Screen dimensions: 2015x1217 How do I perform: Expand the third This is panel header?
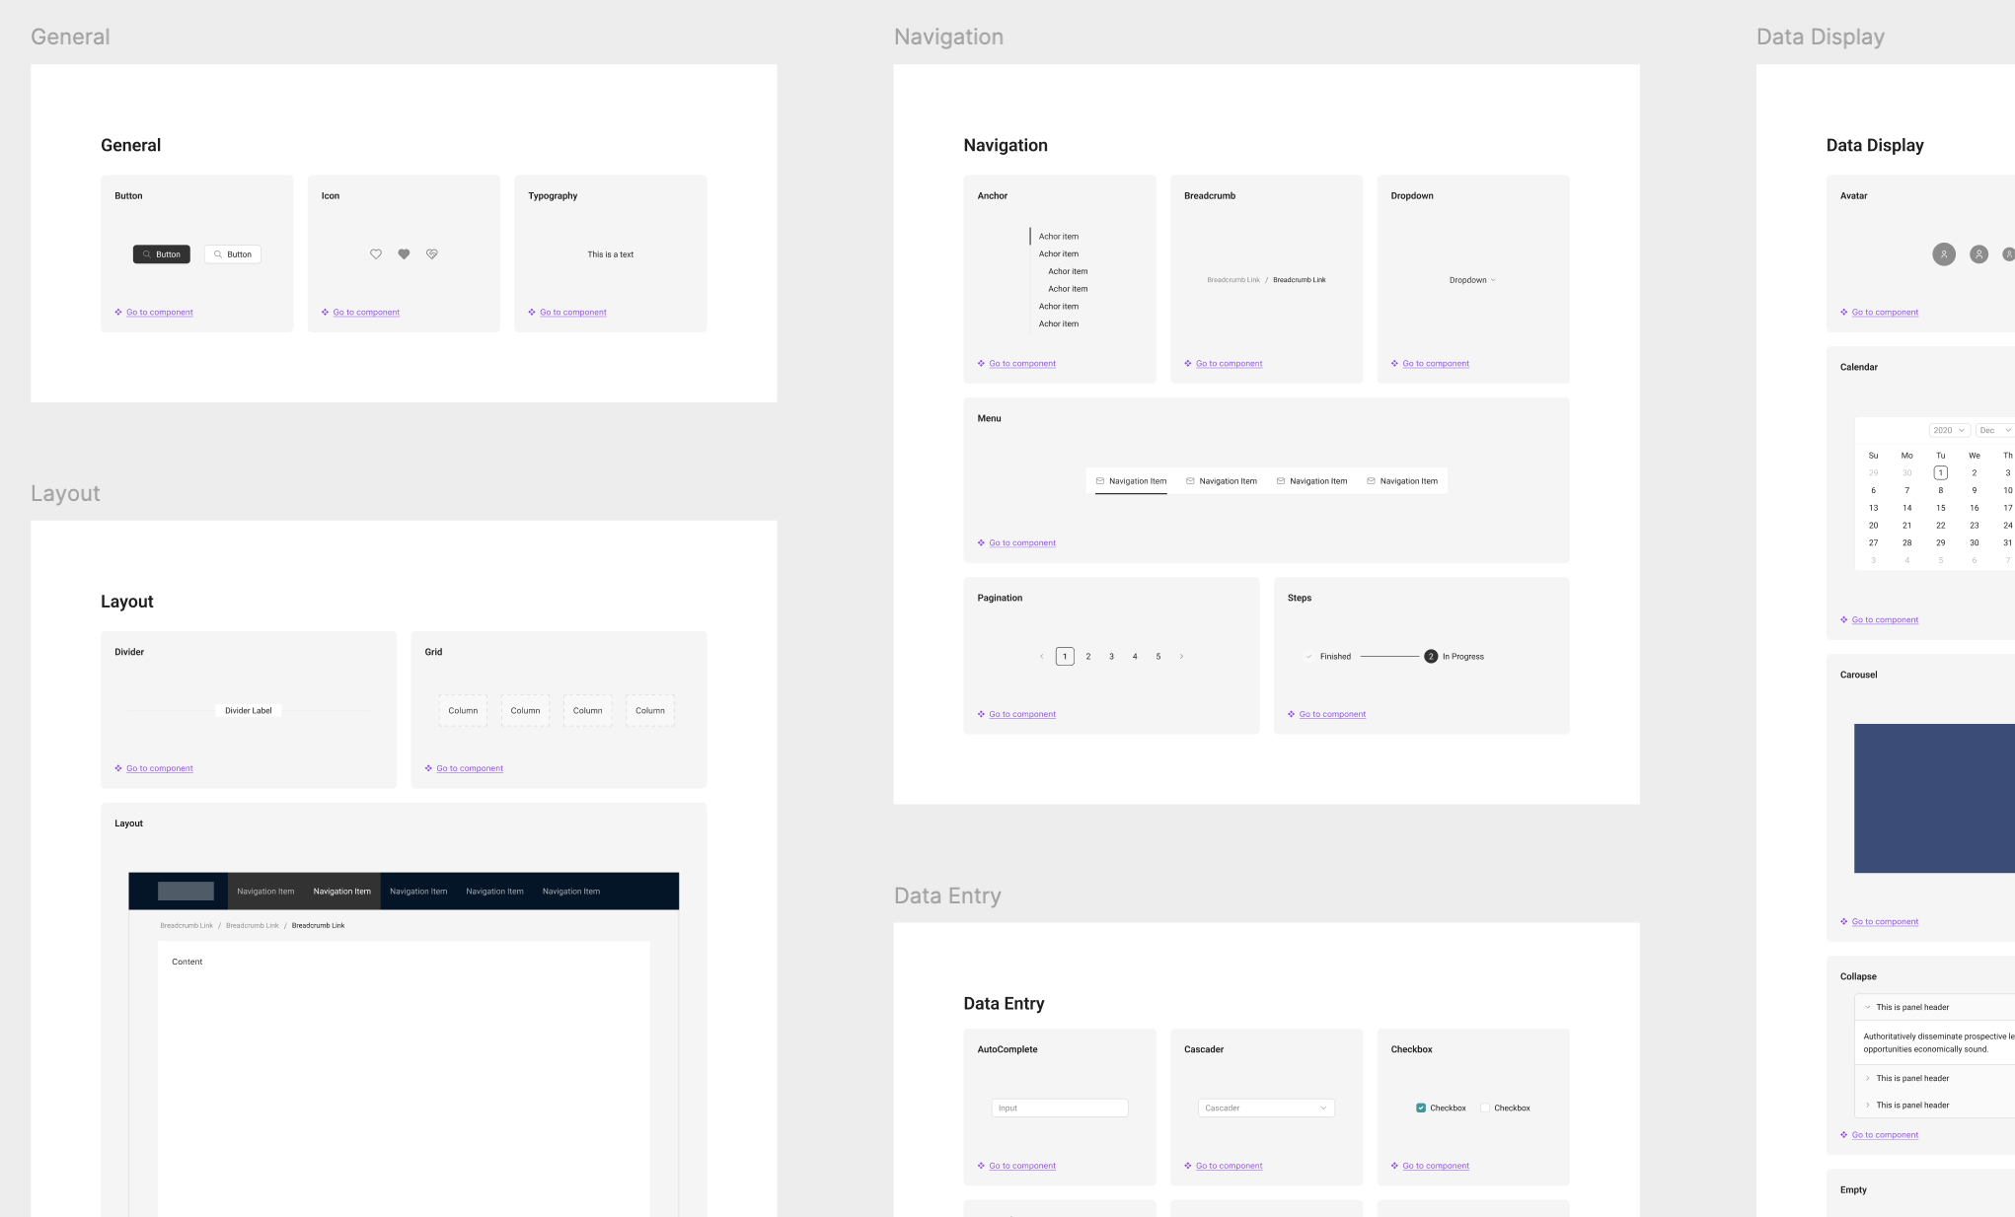1934,1105
